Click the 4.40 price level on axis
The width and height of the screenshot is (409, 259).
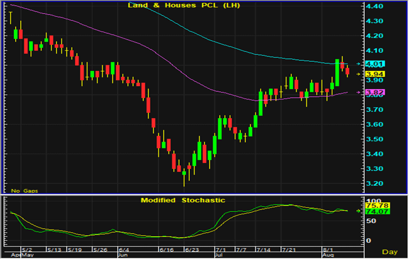(x=375, y=6)
